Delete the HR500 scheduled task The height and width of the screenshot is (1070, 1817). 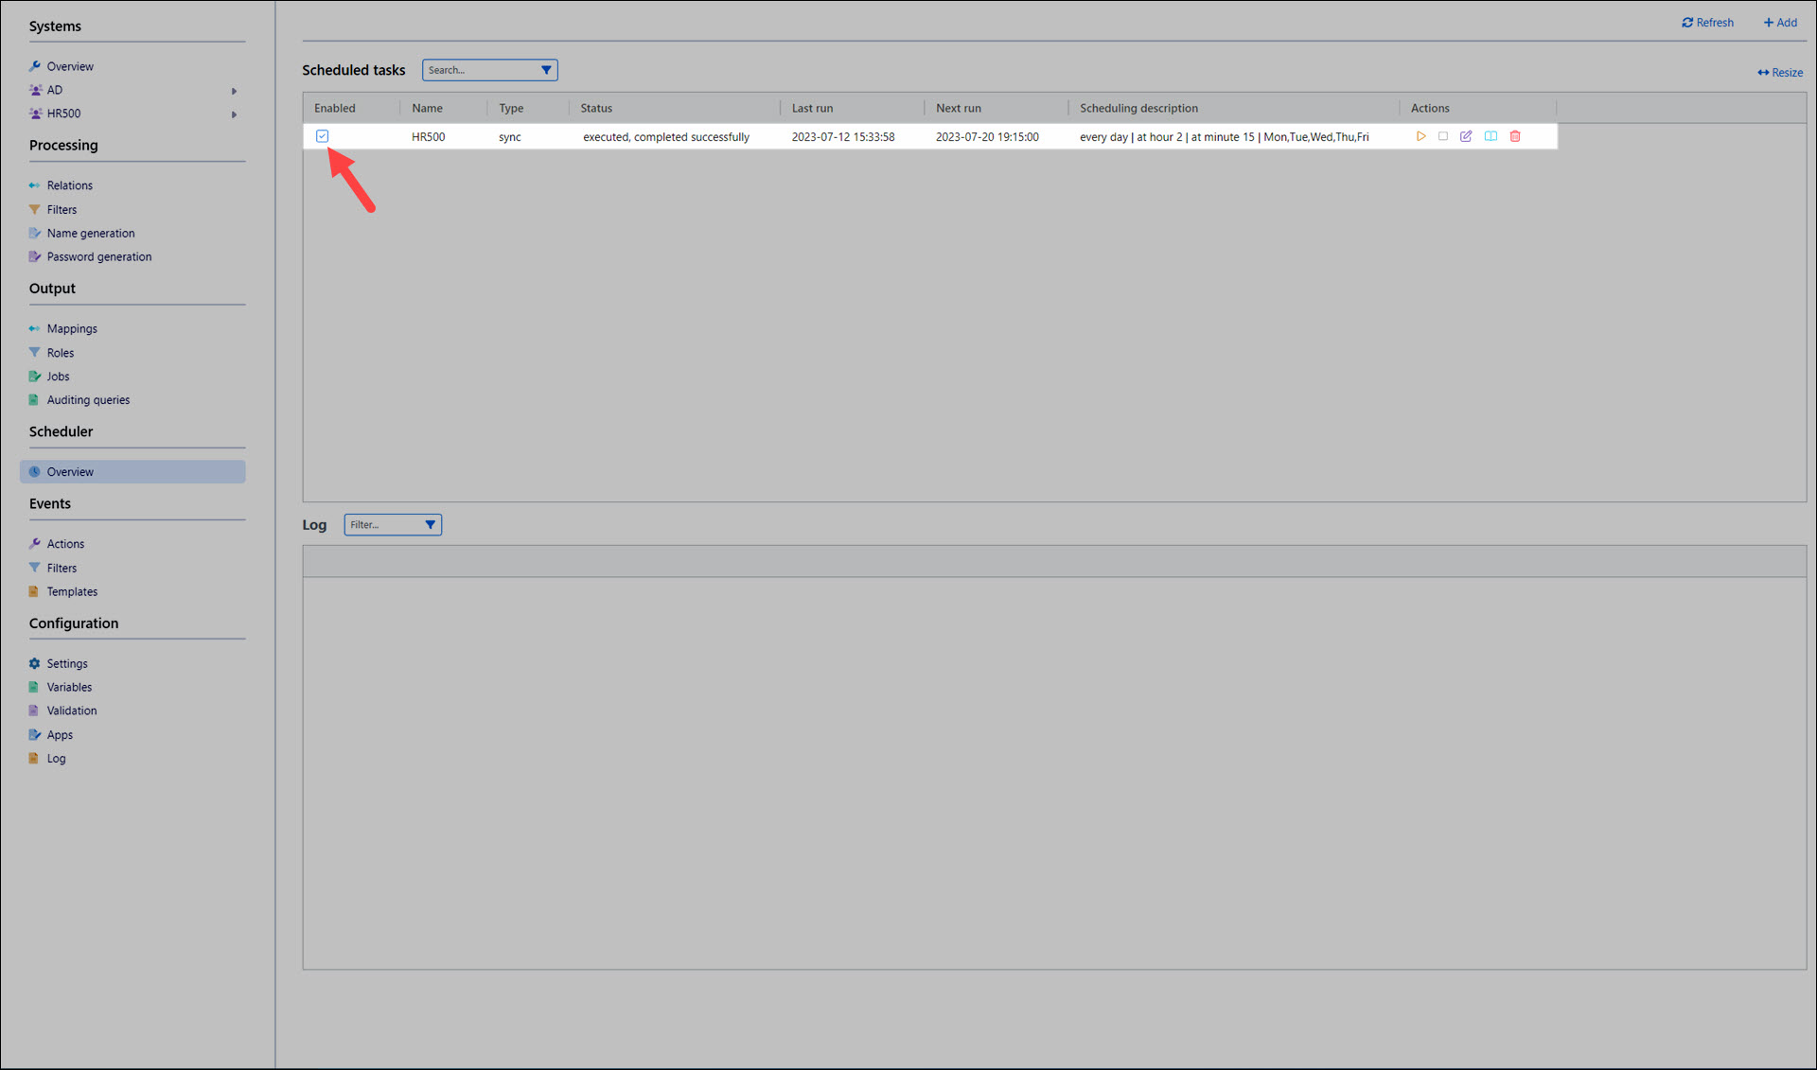tap(1515, 136)
